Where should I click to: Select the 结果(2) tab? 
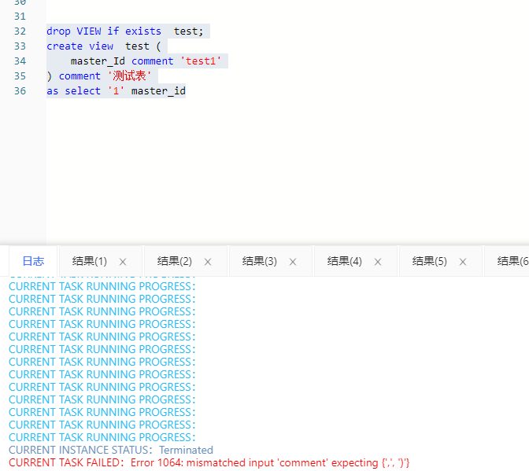click(174, 262)
